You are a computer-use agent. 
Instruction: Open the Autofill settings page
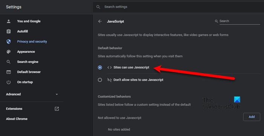(x=22, y=31)
